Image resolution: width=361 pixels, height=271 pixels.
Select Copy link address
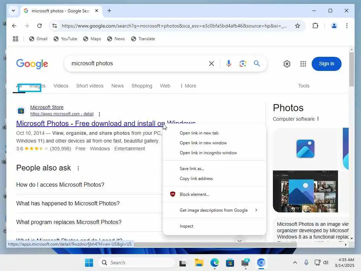click(x=214, y=179)
